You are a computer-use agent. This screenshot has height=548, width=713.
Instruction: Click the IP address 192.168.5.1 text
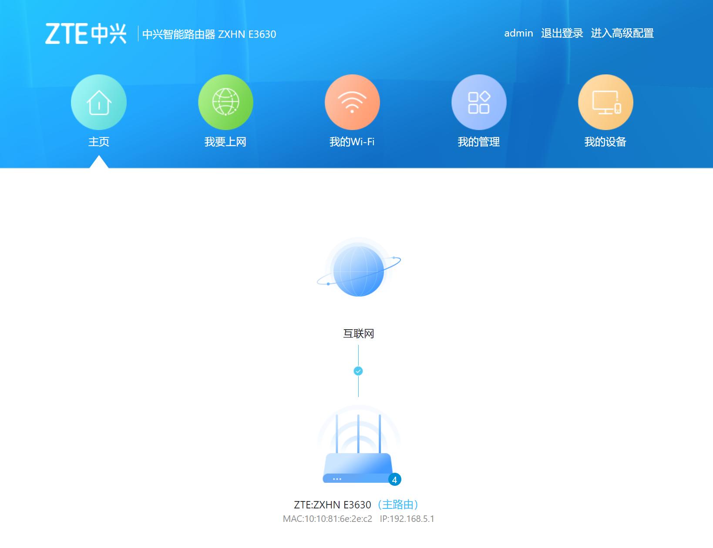407,518
